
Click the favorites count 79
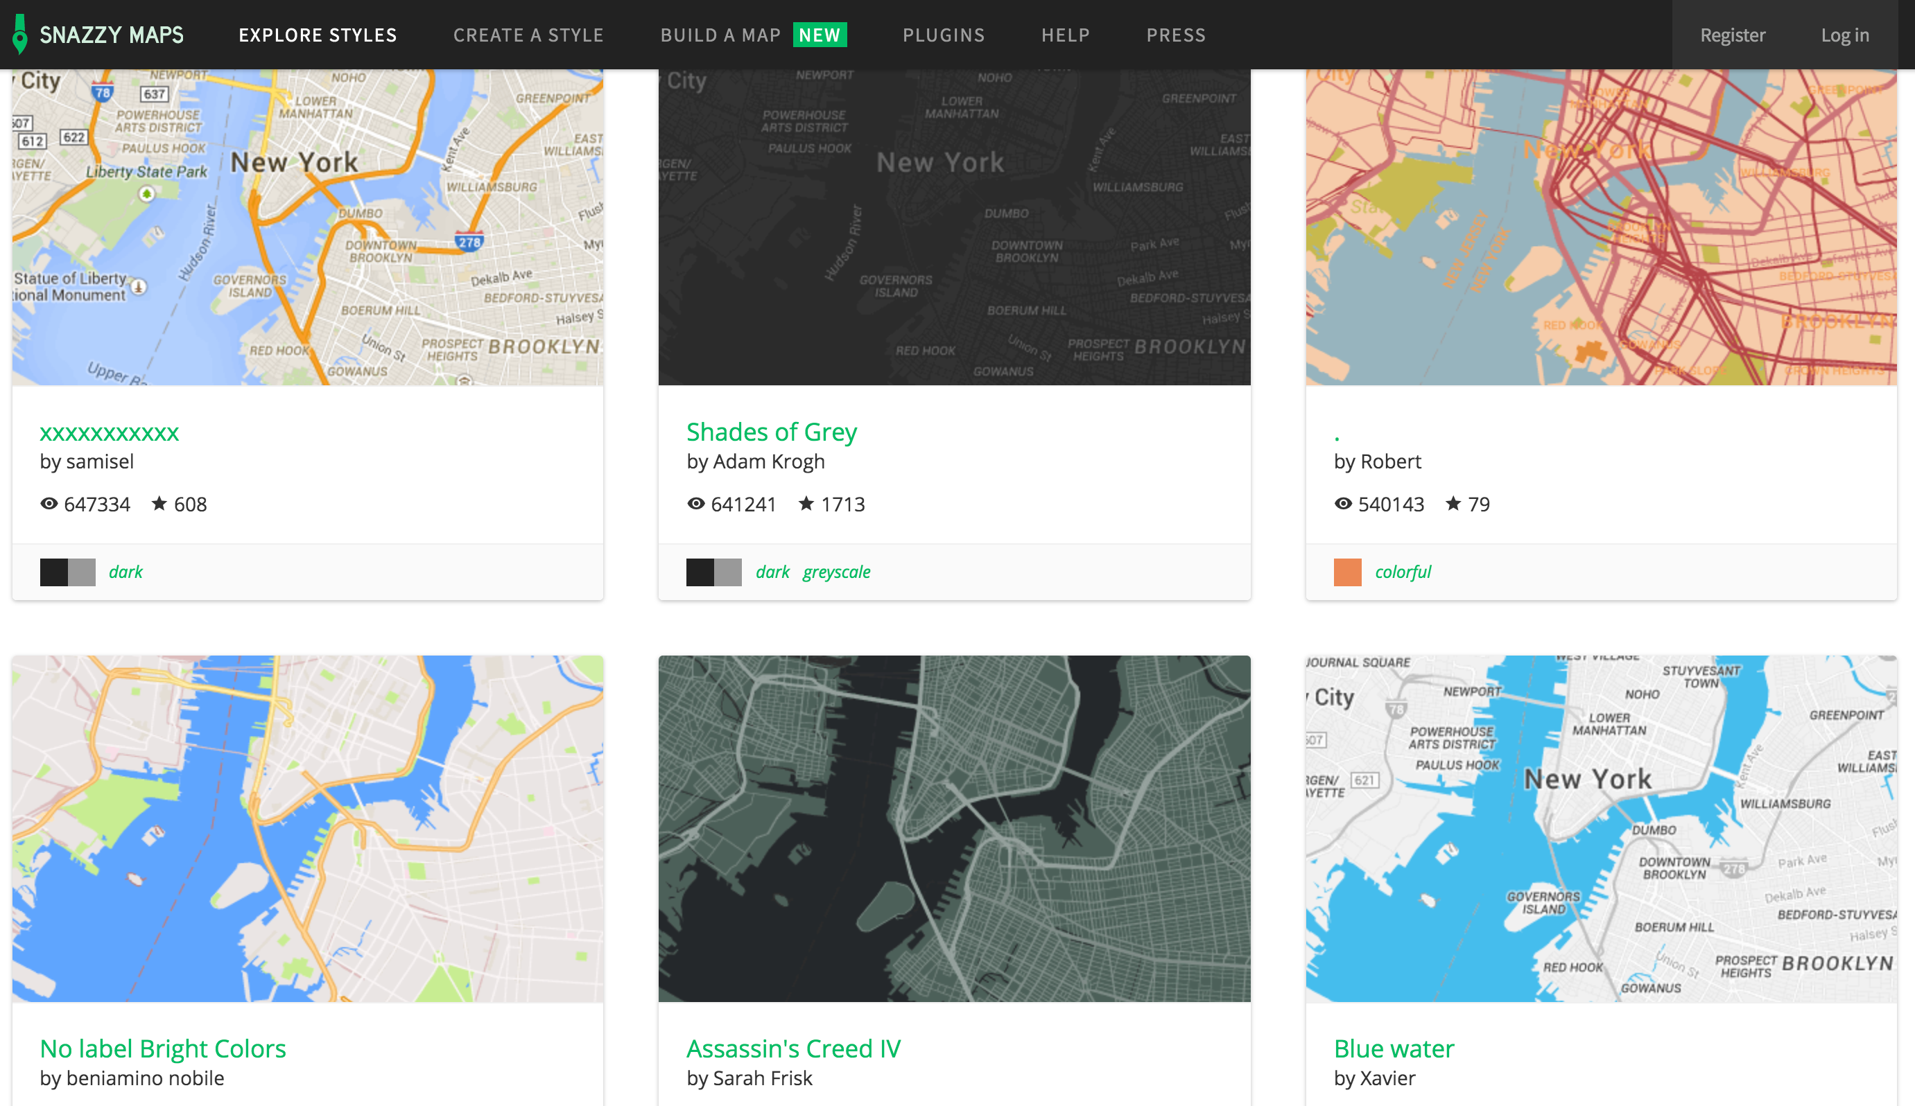pos(1479,504)
